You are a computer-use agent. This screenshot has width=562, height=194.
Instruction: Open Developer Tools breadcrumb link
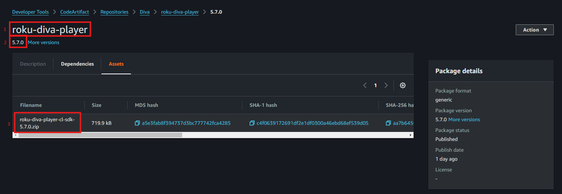tap(30, 12)
